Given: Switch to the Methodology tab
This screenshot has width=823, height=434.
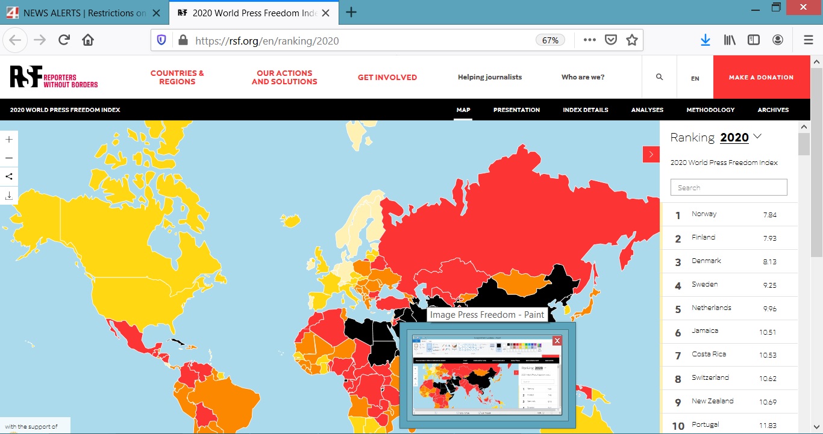Looking at the screenshot, I should 710,110.
